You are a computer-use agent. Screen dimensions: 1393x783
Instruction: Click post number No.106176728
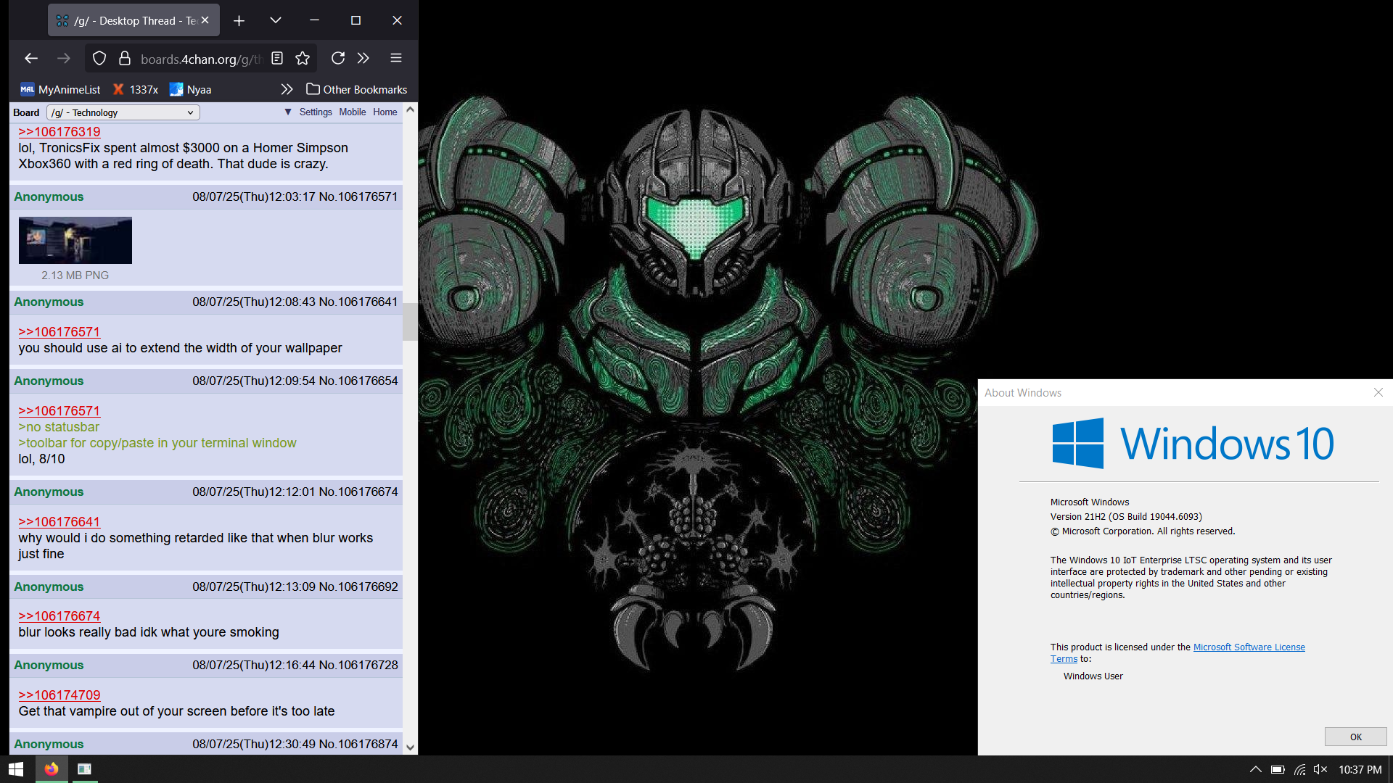click(358, 665)
